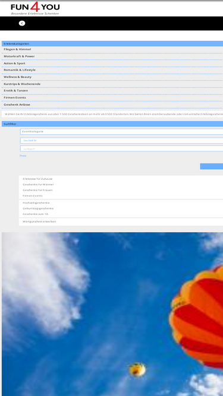Click Wertgutschein erwerben link
This screenshot has height=396, width=223.
39,221
